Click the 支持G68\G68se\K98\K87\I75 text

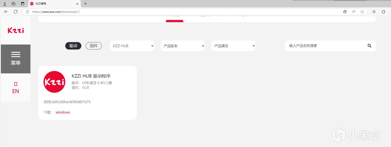[67, 102]
